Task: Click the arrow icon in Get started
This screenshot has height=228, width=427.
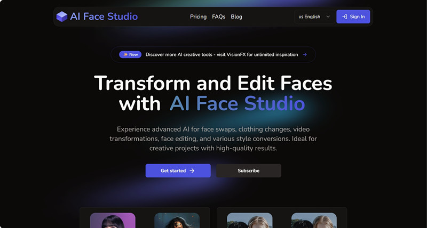Action: point(192,170)
